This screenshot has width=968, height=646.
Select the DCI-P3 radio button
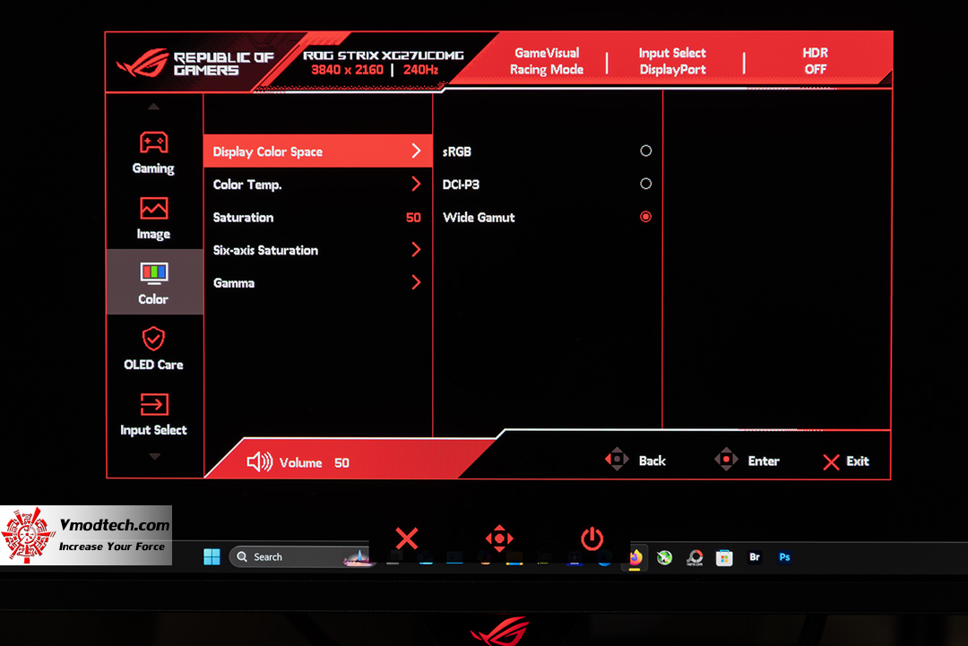click(x=645, y=184)
